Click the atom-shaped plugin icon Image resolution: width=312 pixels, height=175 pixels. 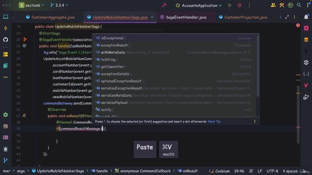[291, 5]
